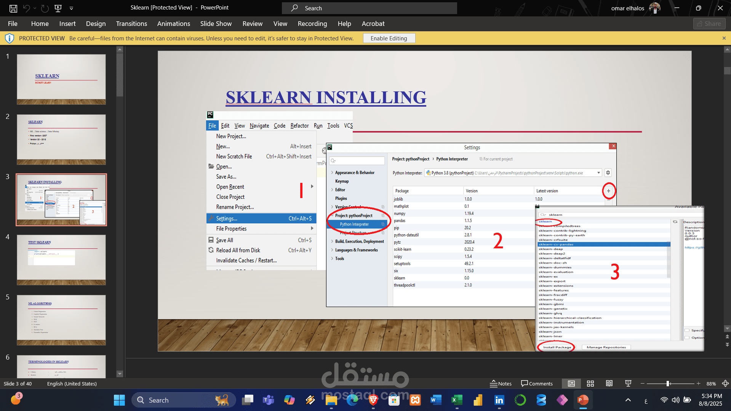Click the Share button
Viewport: 731px width, 411px height.
click(709, 24)
